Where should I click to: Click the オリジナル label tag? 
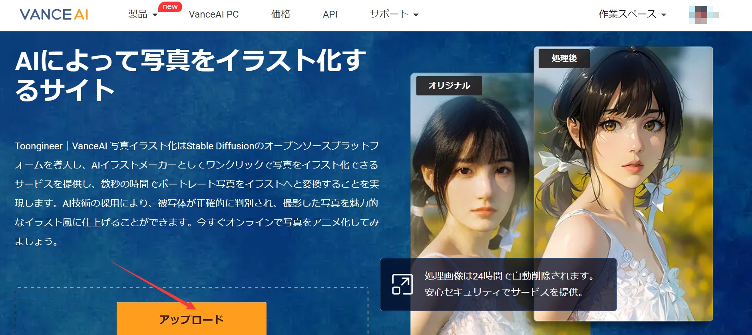[449, 86]
